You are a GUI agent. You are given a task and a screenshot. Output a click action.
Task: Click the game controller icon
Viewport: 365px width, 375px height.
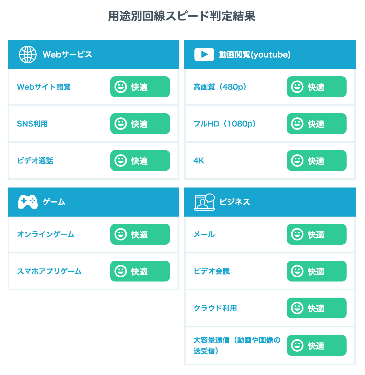pos(28,202)
